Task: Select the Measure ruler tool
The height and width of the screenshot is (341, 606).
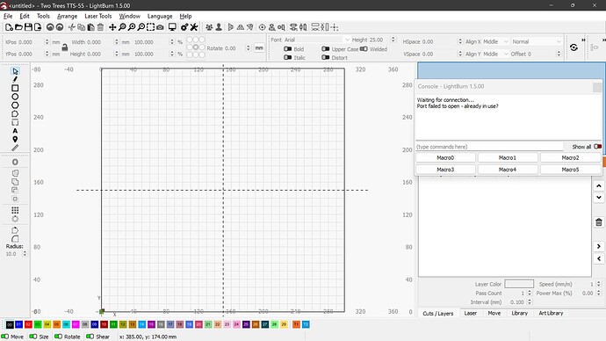Action: tap(15, 148)
